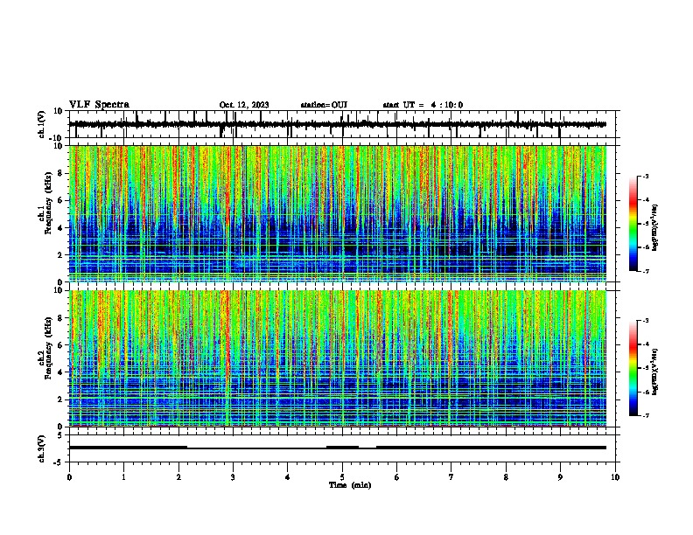The height and width of the screenshot is (535, 693).
Task: Click the time axis tick label "9"
Action: 560,477
